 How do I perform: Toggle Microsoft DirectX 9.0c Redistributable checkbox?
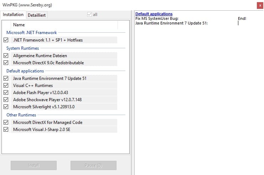[x=6, y=62]
